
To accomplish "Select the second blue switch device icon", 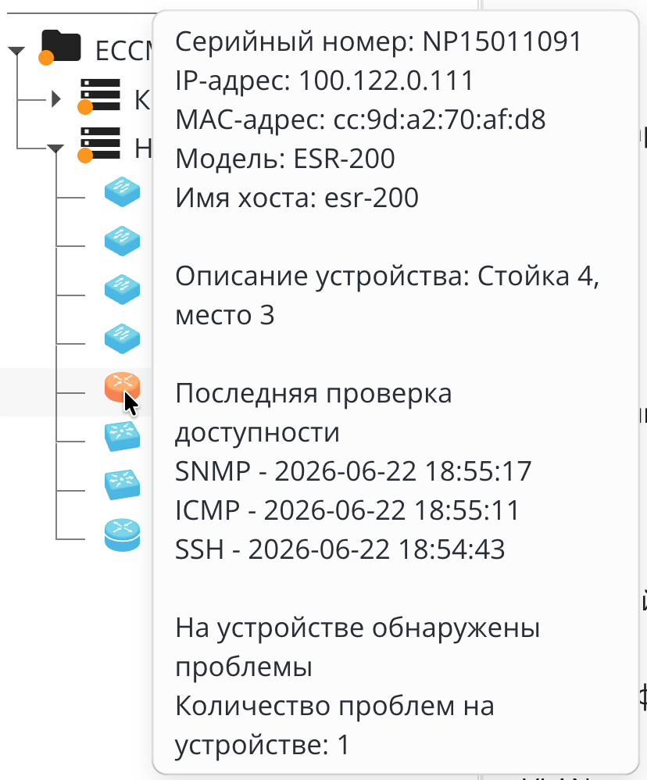I will [122, 241].
